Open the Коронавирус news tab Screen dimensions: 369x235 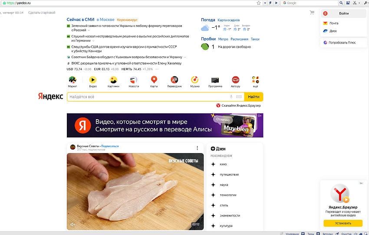click(x=127, y=20)
